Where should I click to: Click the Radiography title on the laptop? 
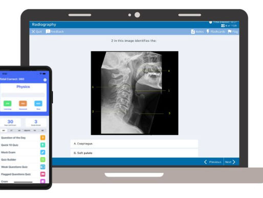[x=44, y=25]
